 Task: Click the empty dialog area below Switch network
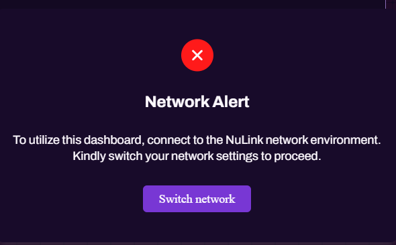[197, 228]
